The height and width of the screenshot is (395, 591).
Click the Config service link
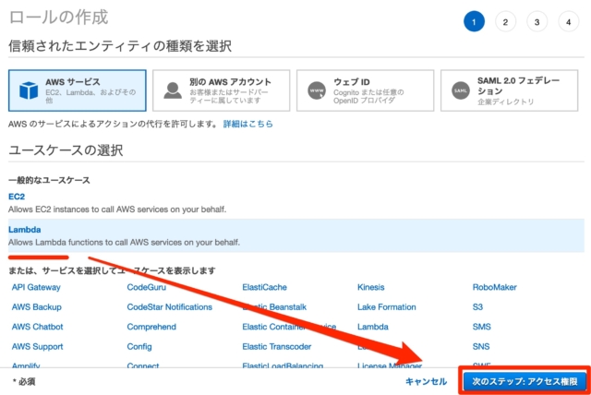click(x=139, y=346)
